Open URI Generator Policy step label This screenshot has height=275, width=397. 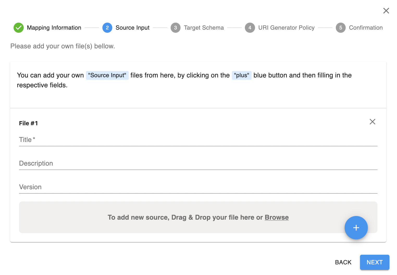(x=286, y=28)
